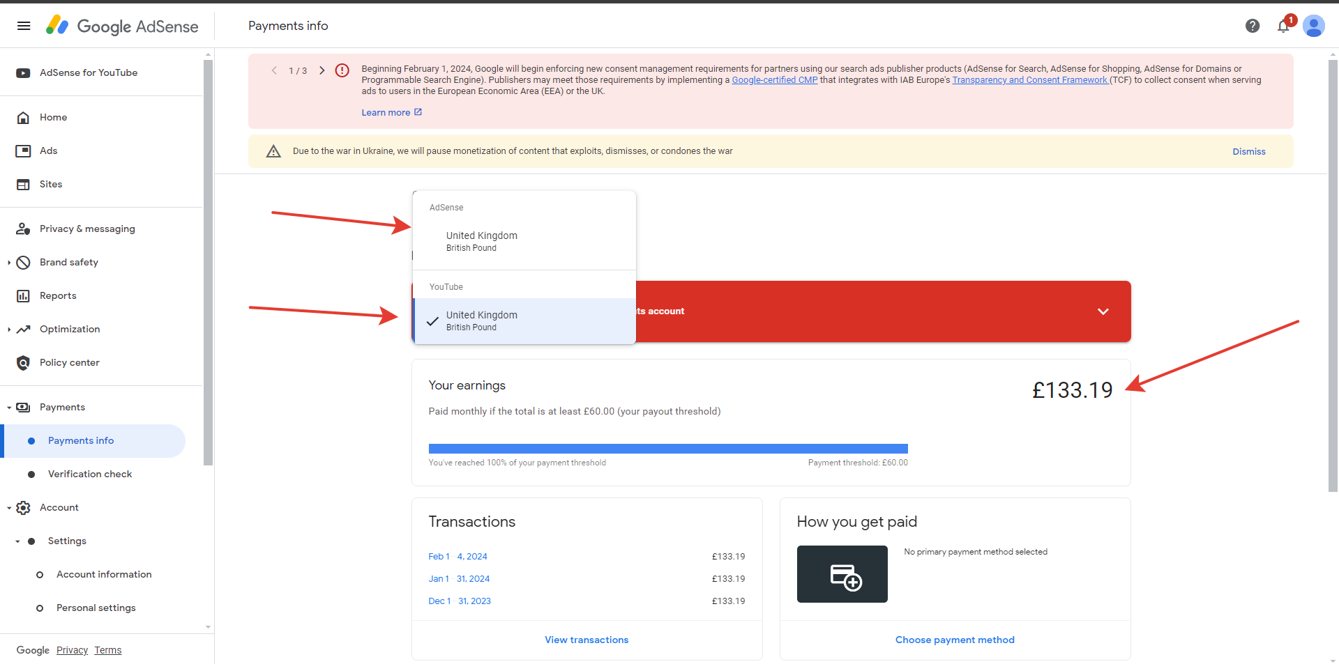Click the red alert icon in banner
The image size is (1339, 664).
[x=342, y=70]
